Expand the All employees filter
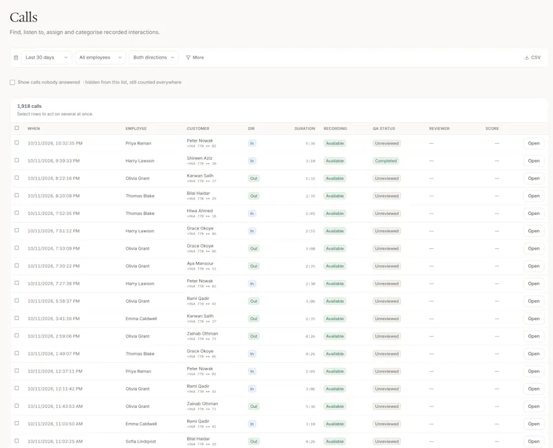The width and height of the screenshot is (553, 448). coord(100,57)
